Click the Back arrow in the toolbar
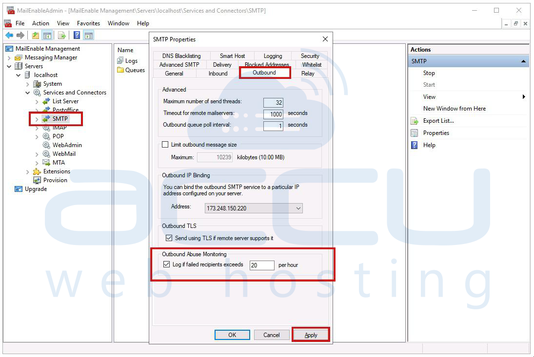Screen dimensions: 534x357 pos(9,35)
